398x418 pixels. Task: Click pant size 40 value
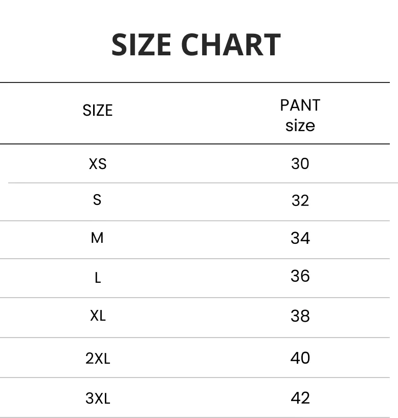tap(300, 358)
